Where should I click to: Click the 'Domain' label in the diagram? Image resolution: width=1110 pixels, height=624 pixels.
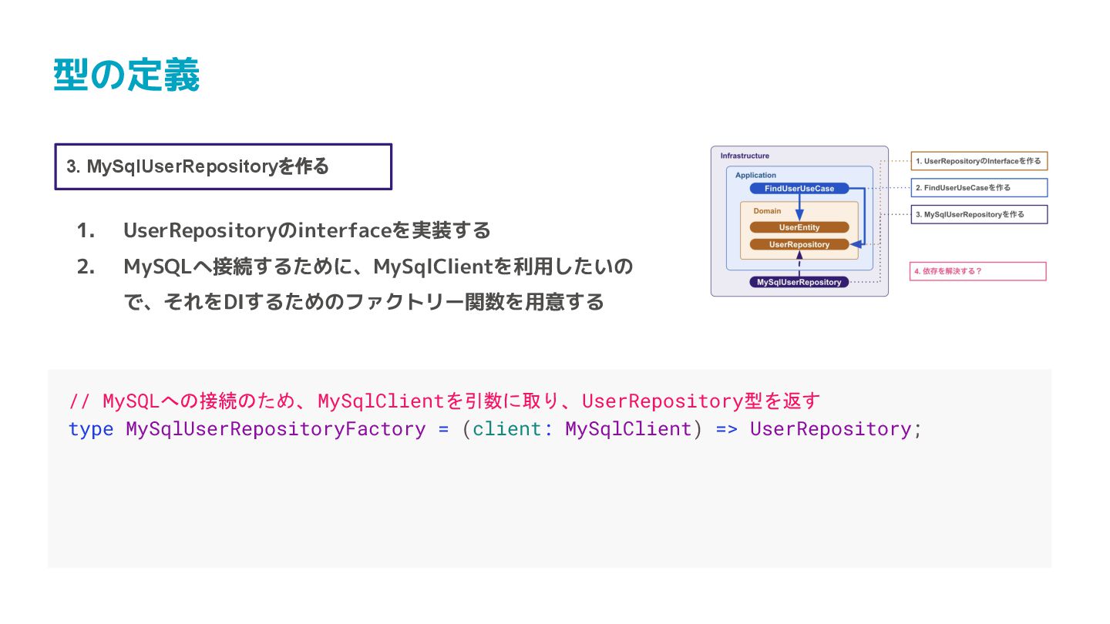pos(767,210)
